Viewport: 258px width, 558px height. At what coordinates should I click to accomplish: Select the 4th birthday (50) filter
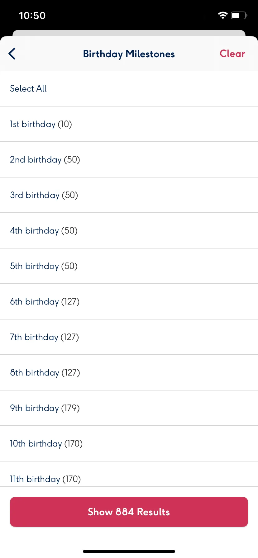click(x=129, y=231)
